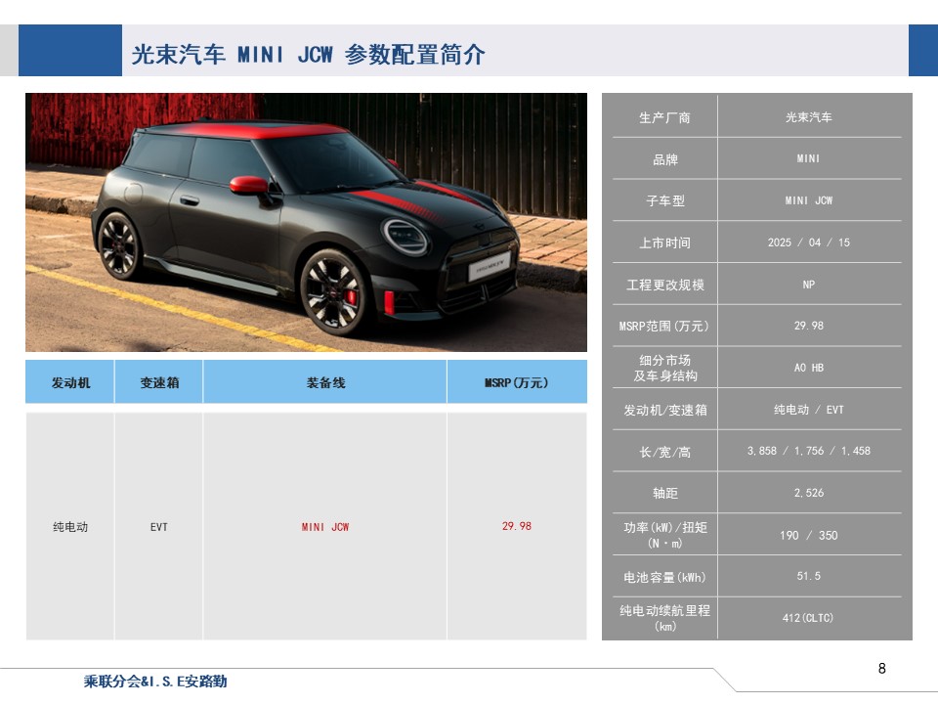Click the '光束汽车' manufacturer value
Screen dimensions: 938x704
coord(809,117)
